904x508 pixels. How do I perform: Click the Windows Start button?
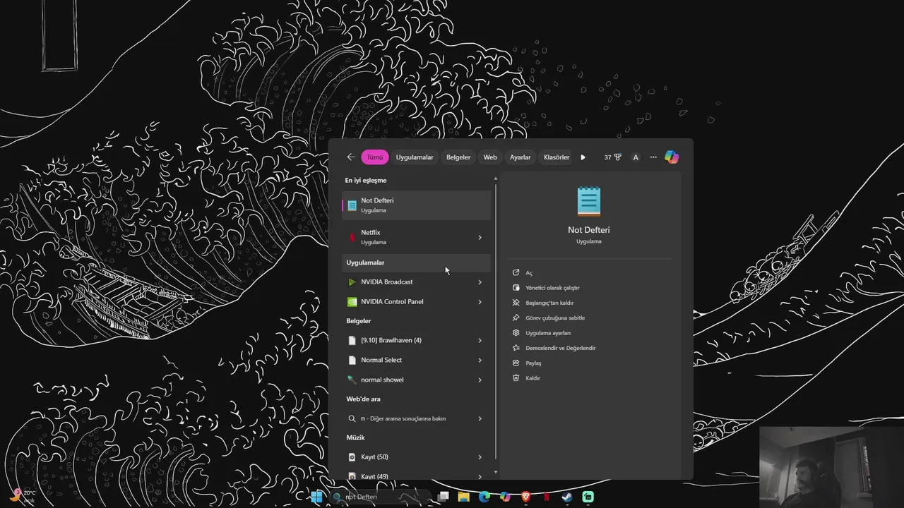[316, 497]
